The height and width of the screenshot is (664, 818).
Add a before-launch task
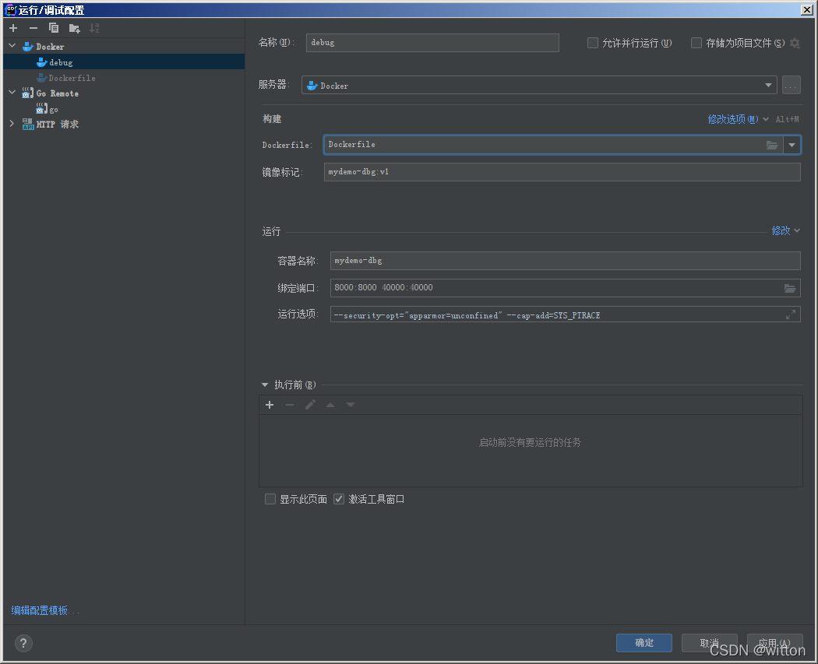click(270, 405)
